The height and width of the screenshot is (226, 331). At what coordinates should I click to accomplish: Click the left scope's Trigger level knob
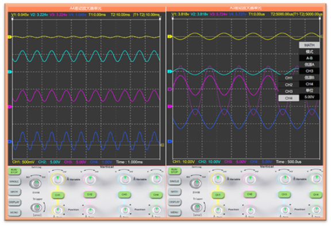(x=37, y=208)
